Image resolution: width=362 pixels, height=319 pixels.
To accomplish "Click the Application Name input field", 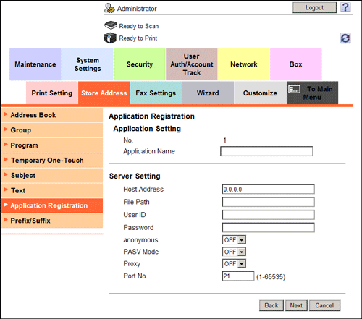I will 266,151.
